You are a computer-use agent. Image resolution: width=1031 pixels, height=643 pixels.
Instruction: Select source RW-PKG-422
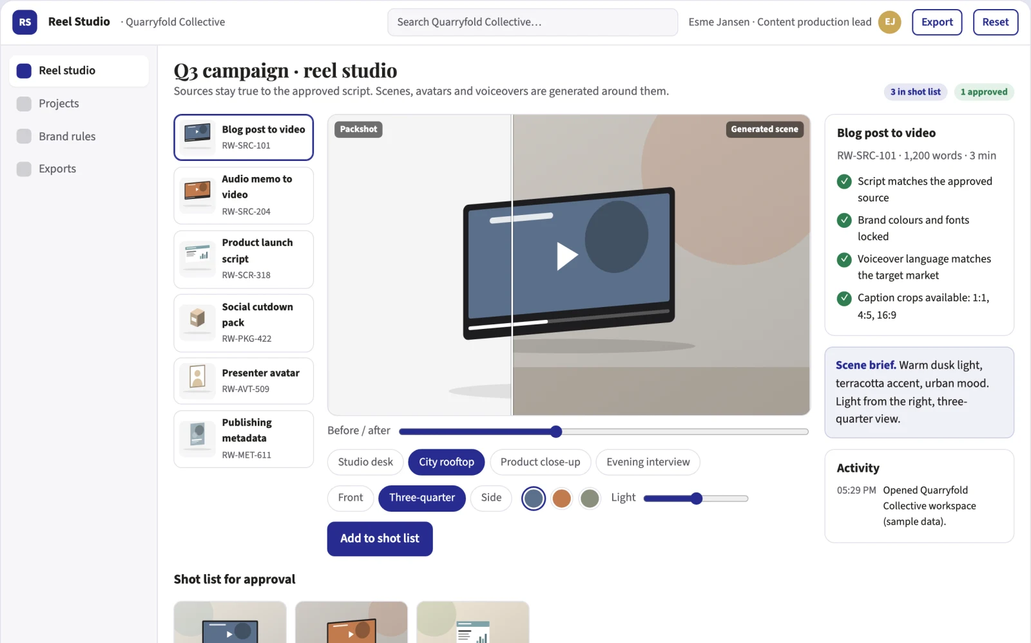point(244,323)
